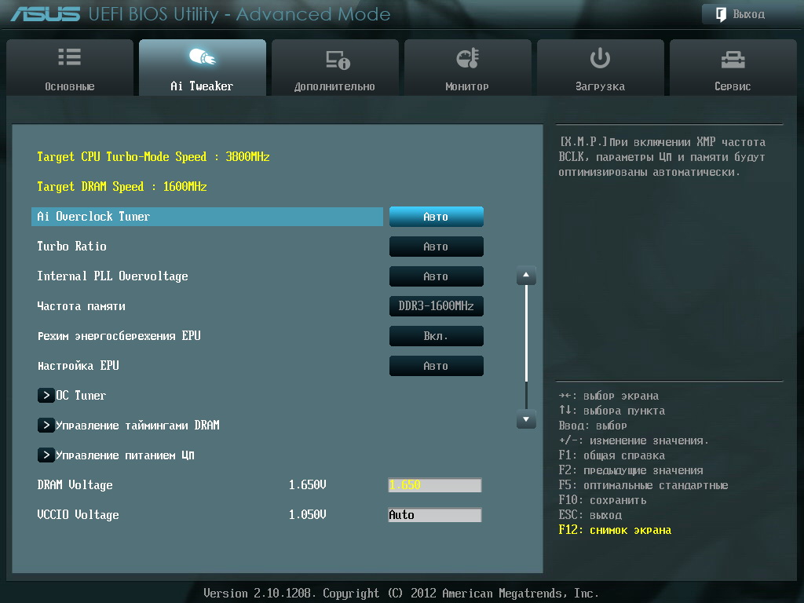Select the Ai Overclock Tuner row label
The width and height of the screenshot is (804, 603).
point(207,217)
